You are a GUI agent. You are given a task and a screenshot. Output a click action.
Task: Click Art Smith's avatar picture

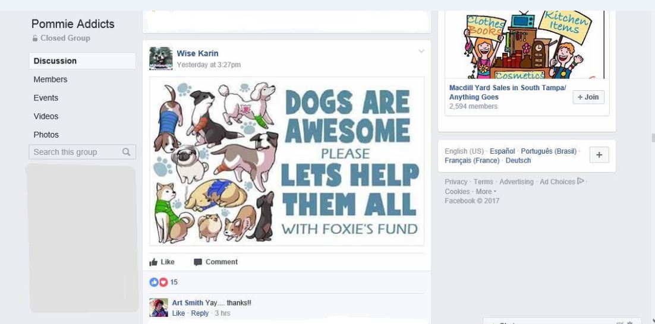159,308
